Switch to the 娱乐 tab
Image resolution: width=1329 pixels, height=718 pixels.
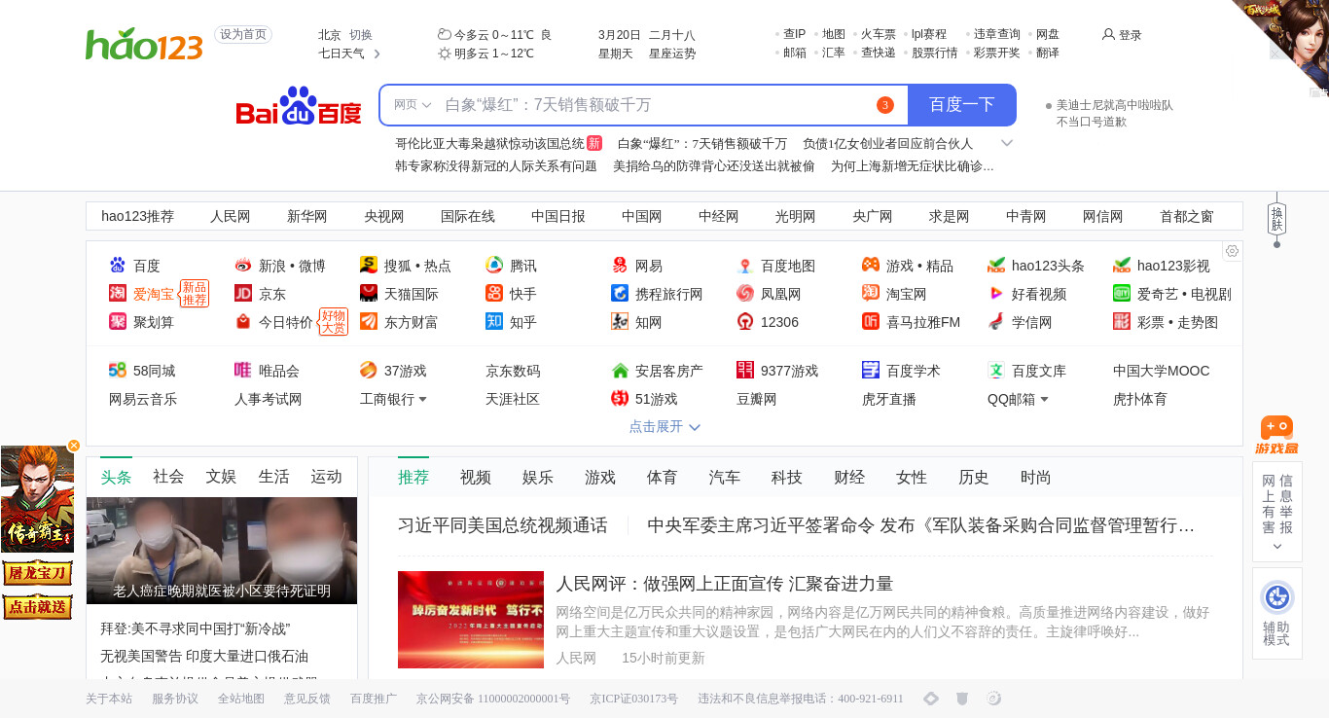[538, 477]
